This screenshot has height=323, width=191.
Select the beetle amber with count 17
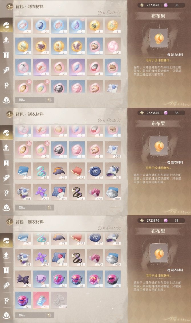(x=41, y=46)
